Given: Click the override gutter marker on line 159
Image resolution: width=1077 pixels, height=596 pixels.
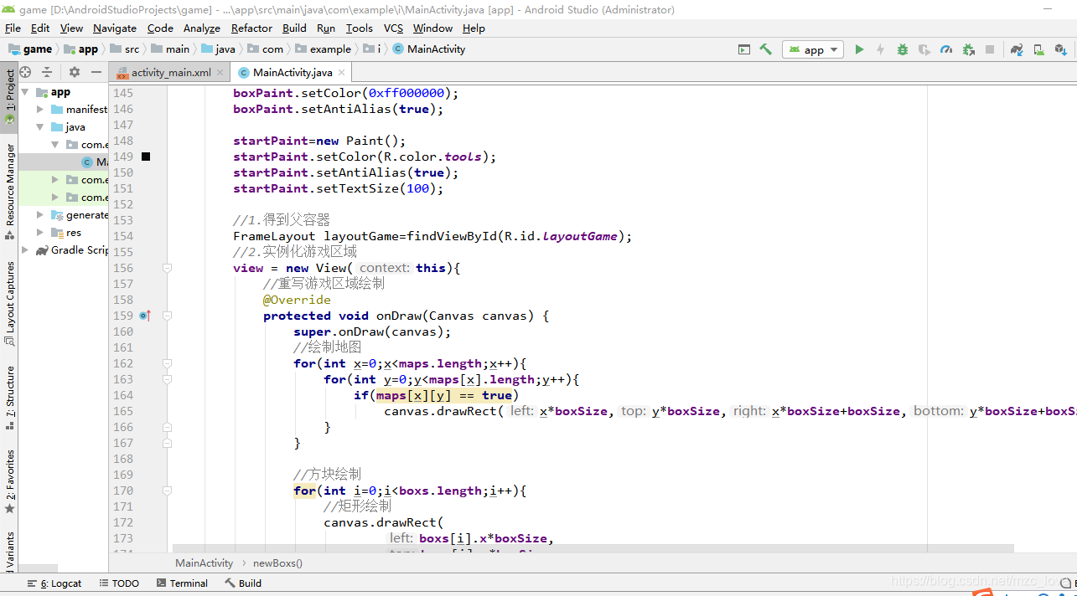Looking at the screenshot, I should tap(145, 316).
